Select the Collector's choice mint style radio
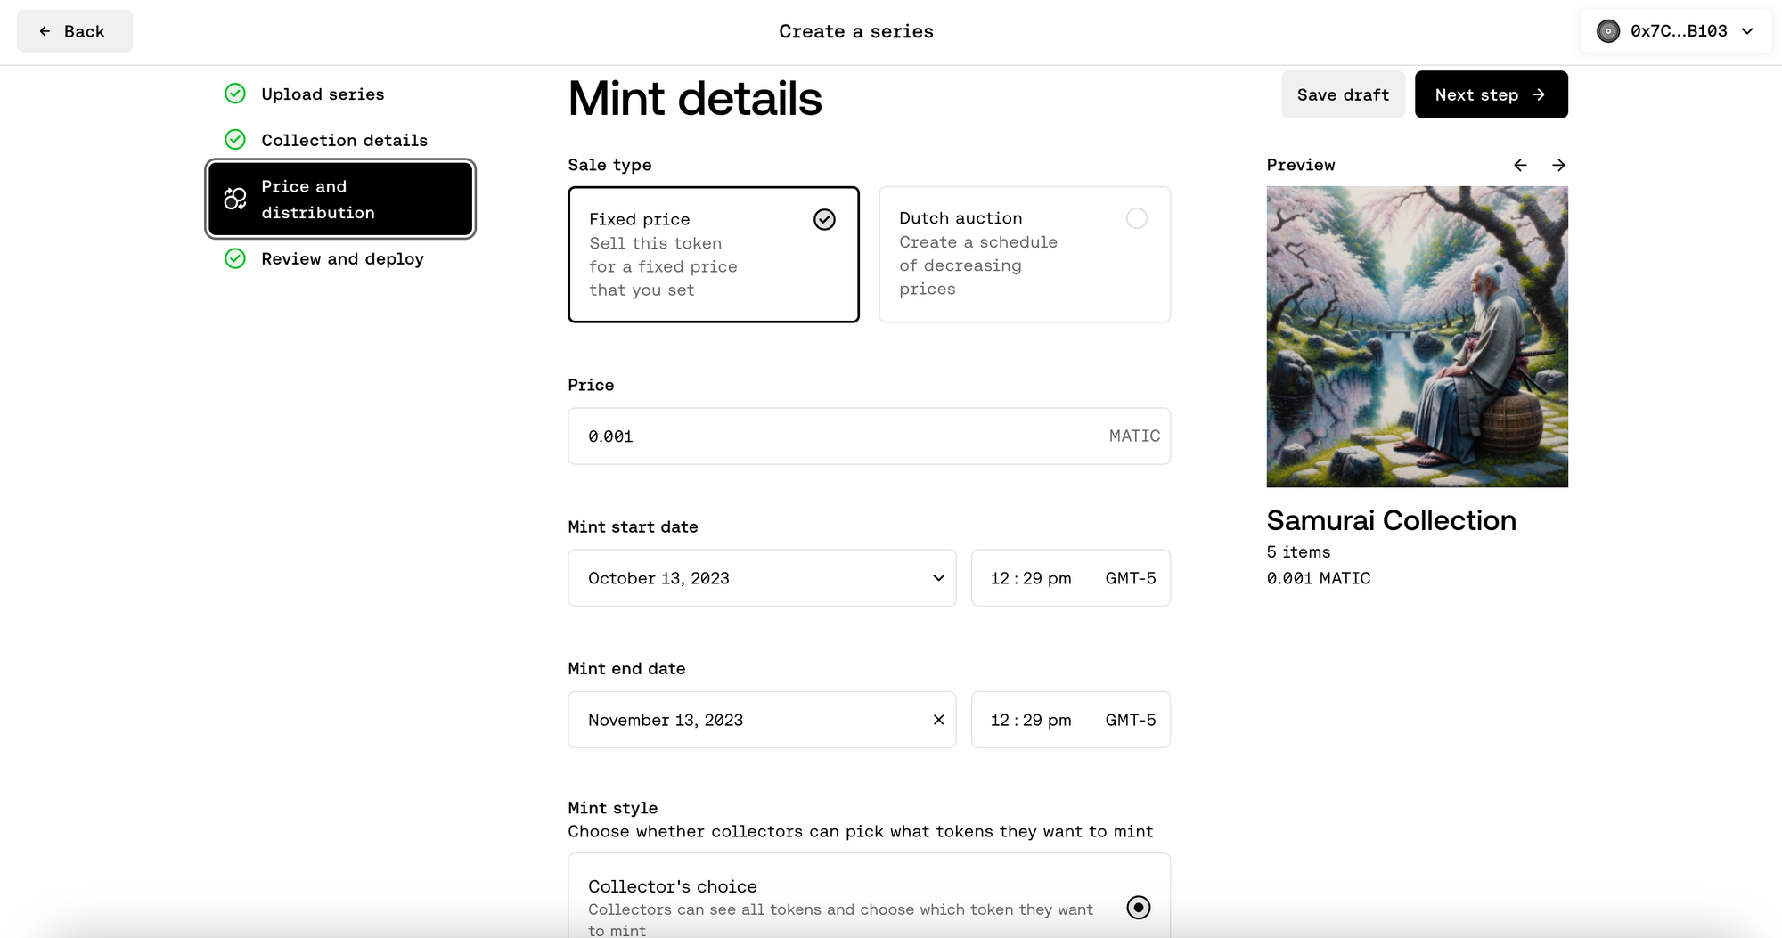1782x938 pixels. coord(1139,908)
